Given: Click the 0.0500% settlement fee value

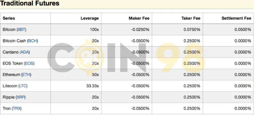Looking at the screenshot, I should click(x=243, y=30).
